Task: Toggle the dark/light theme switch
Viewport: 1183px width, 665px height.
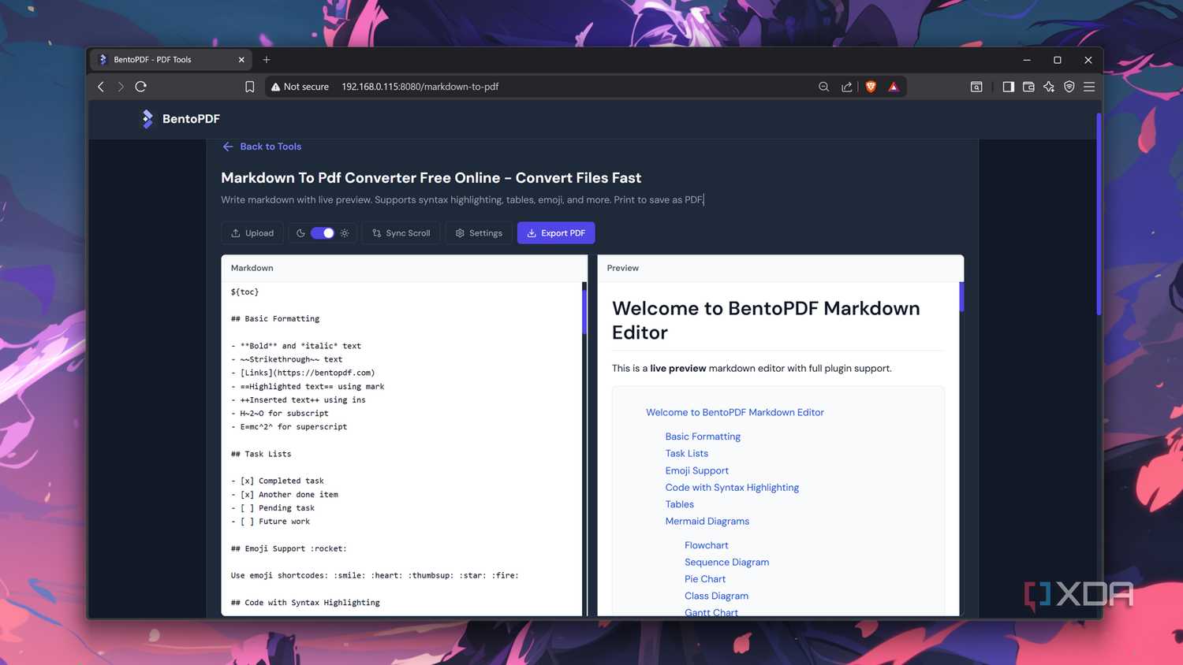Action: [x=323, y=233]
